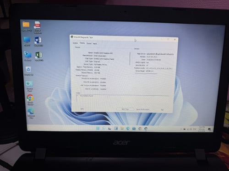Viewport: 229px width, 171px height.
Task: Open File Explorer on taskbar
Action: 122,129
